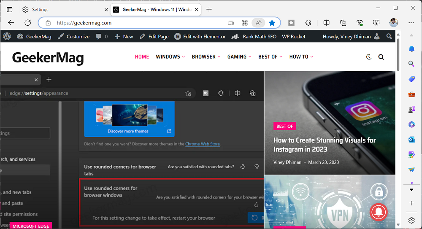422x229 pixels.
Task: Open sidebar Search magnifier icon
Action: [x=411, y=64]
